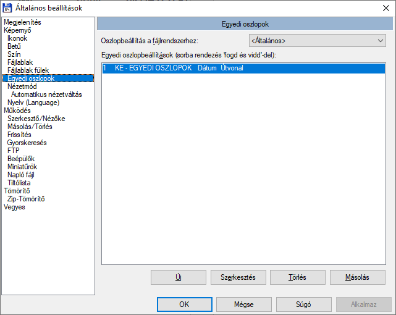Select Tömörítő in the settings tree
The width and height of the screenshot is (396, 315).
(x=17, y=191)
